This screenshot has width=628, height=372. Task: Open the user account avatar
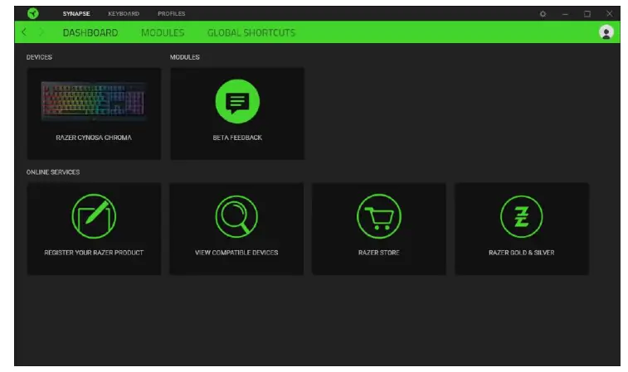(x=606, y=32)
